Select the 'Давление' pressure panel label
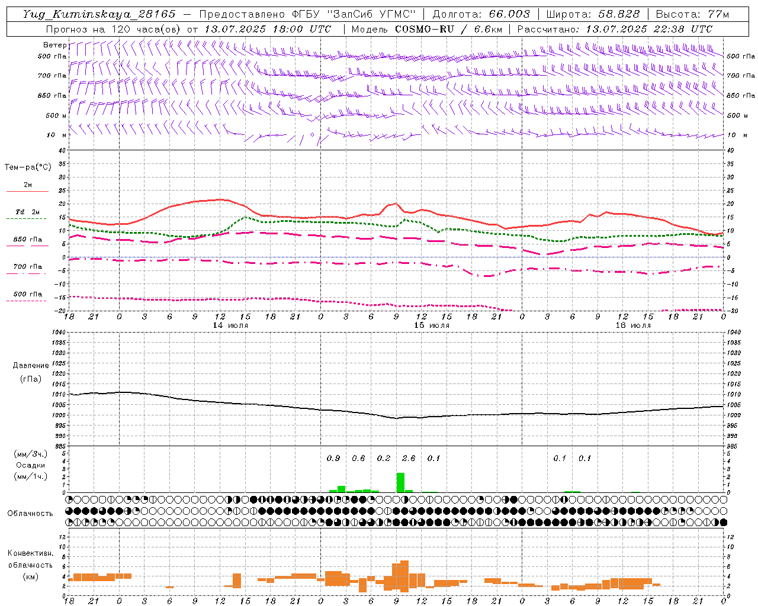 [31, 365]
